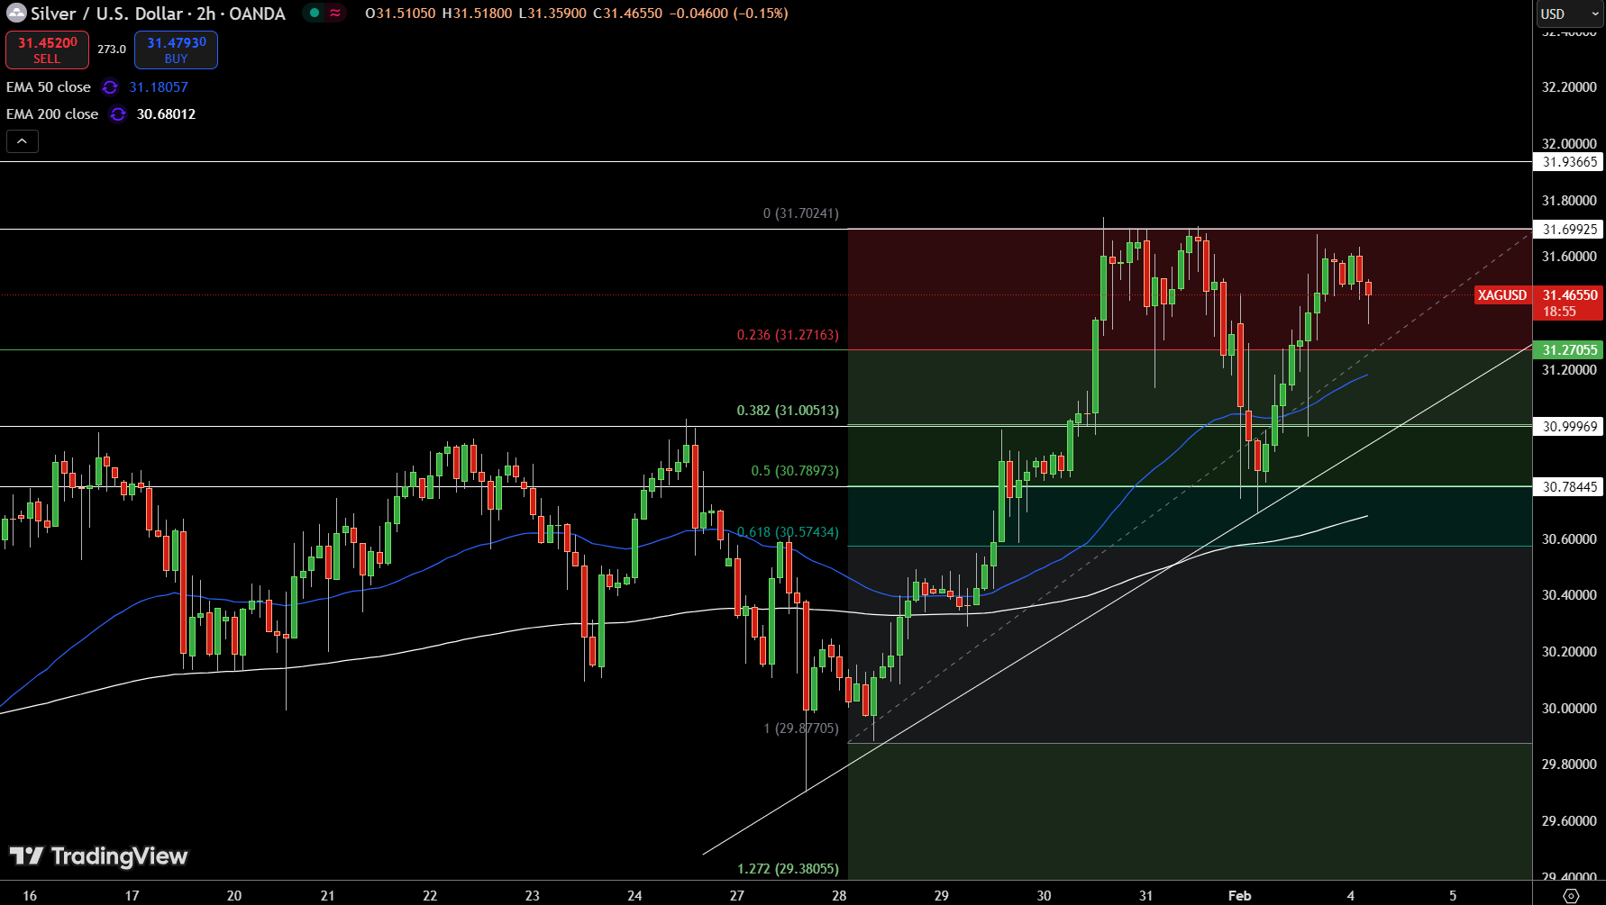Click the green 31.27055 price axis label
This screenshot has width=1606, height=905.
[x=1570, y=350]
